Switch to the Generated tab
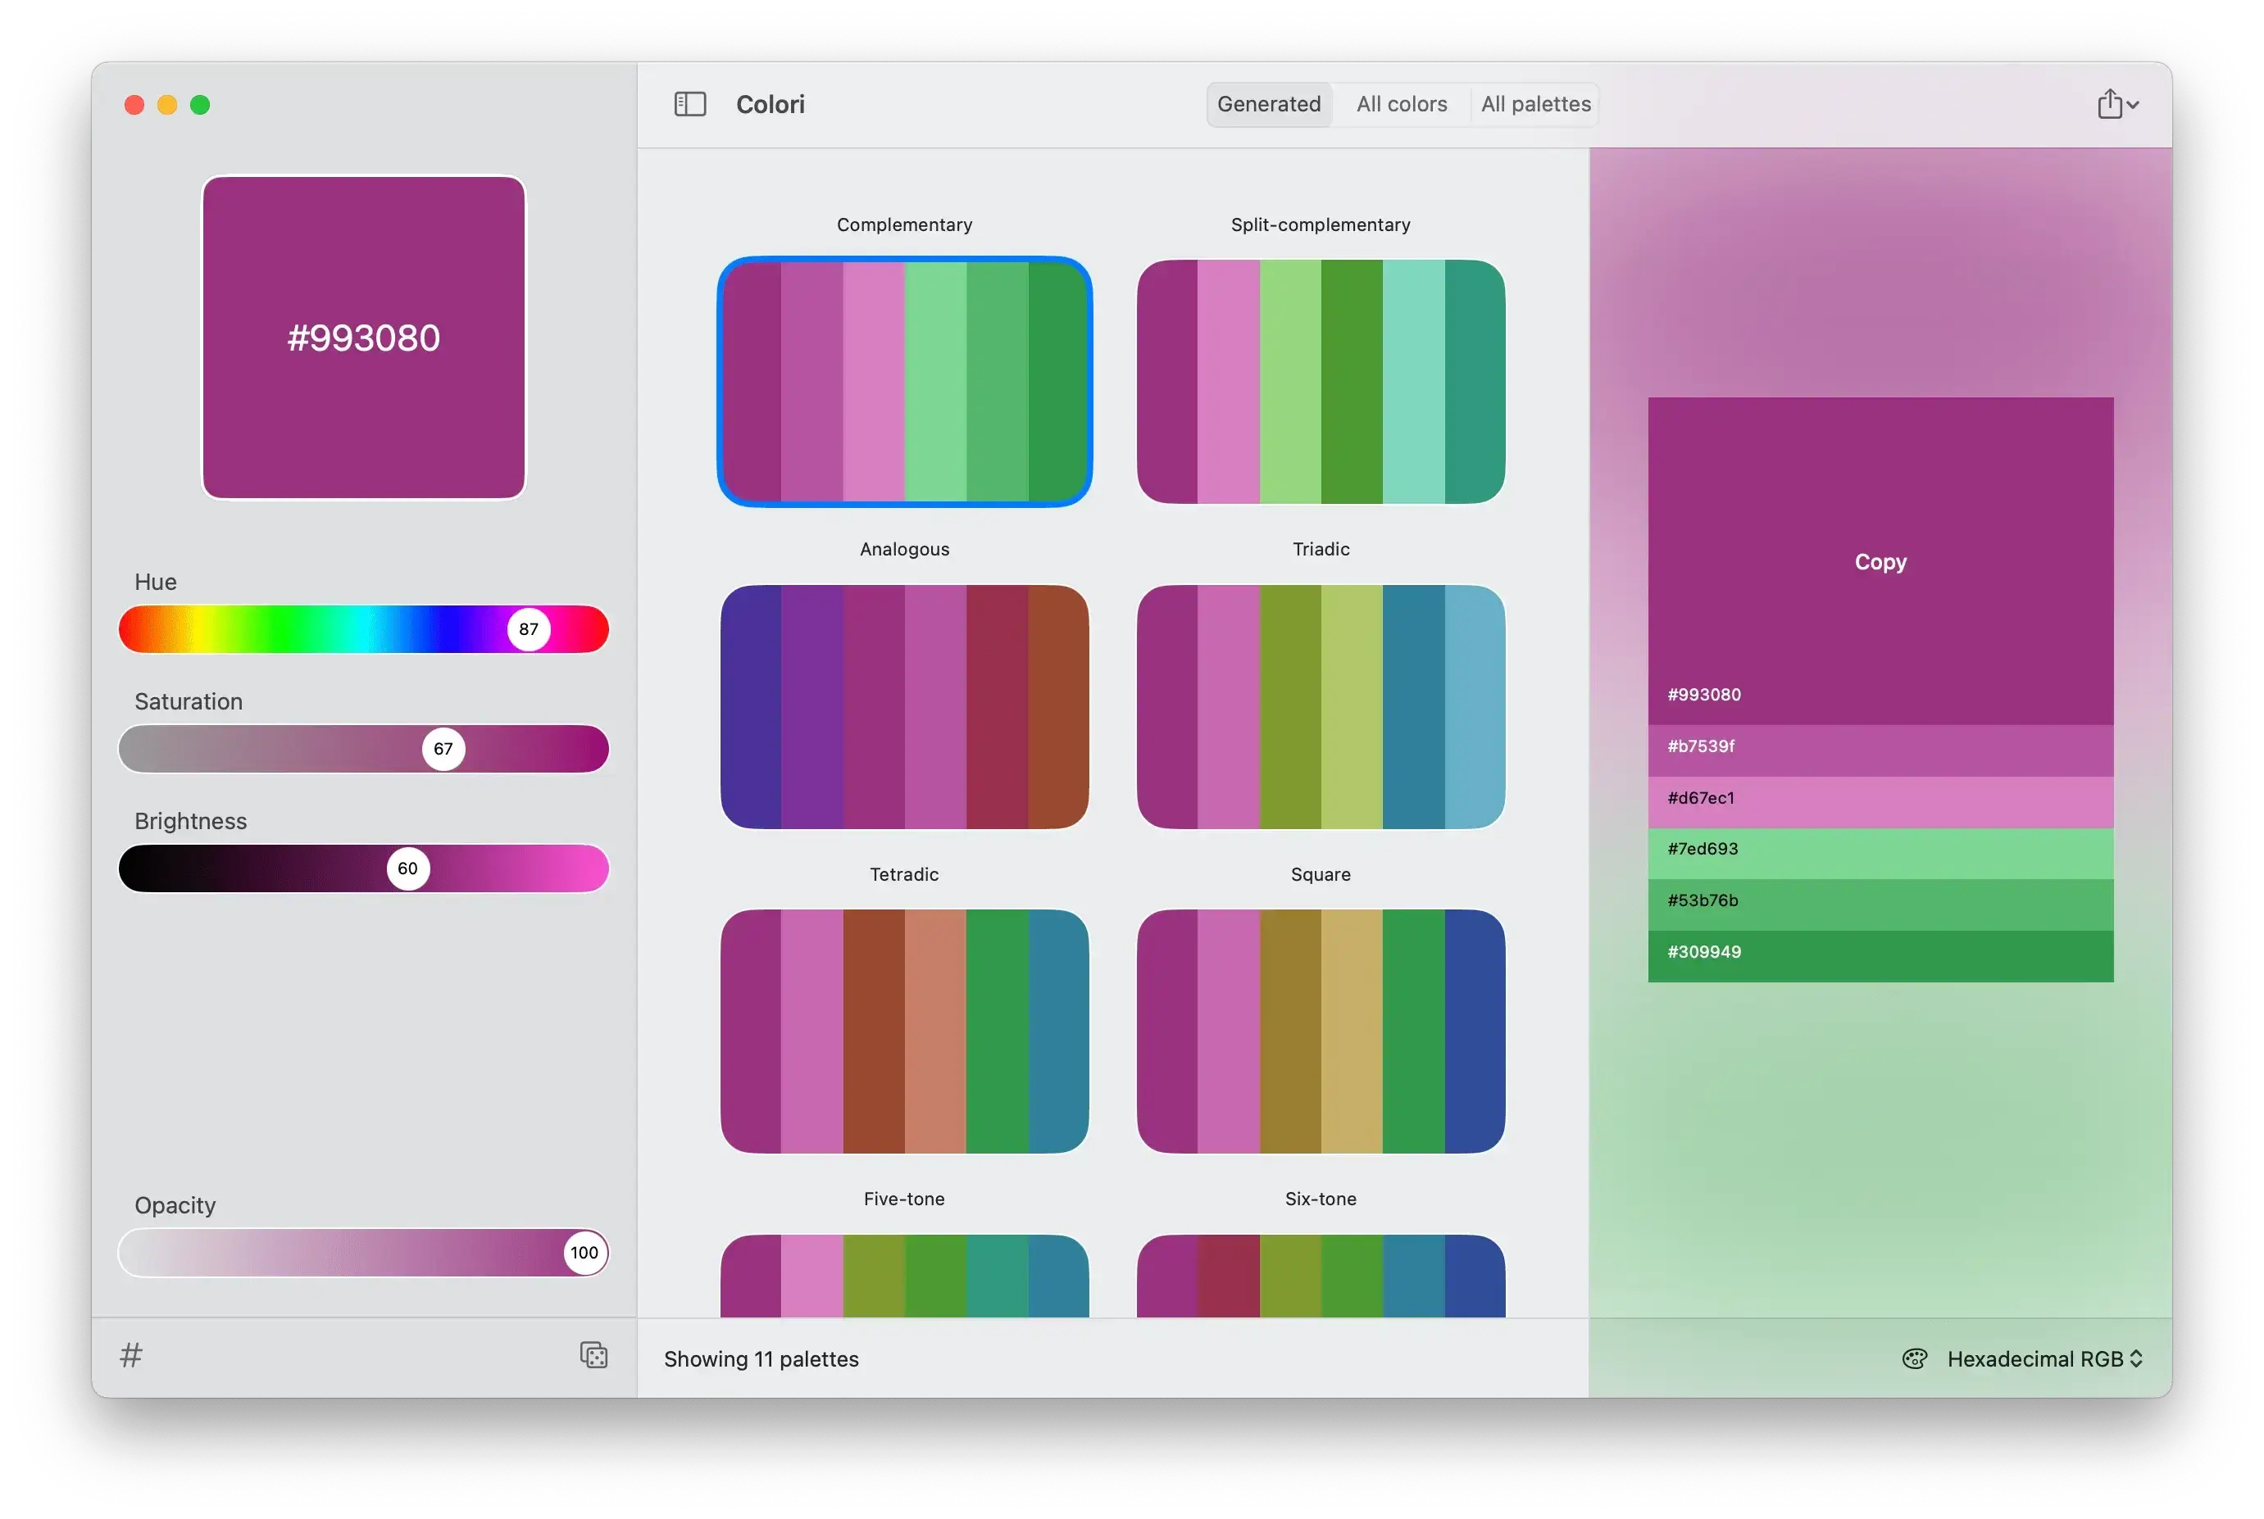 [x=1268, y=104]
